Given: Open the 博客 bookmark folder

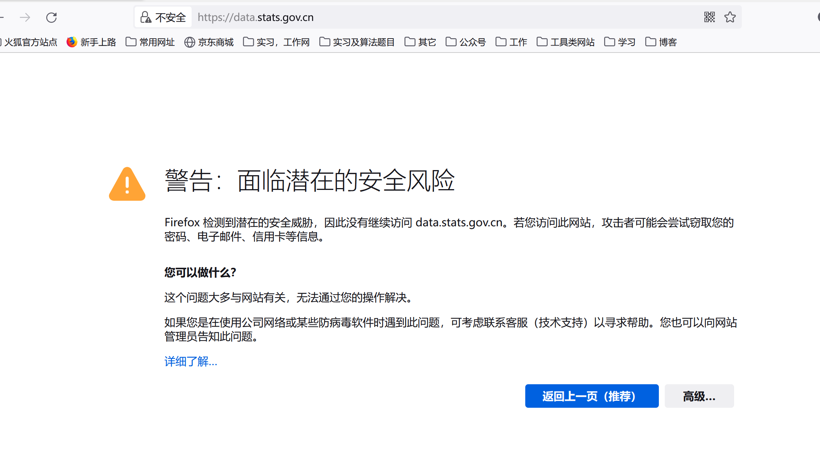Looking at the screenshot, I should click(x=661, y=42).
